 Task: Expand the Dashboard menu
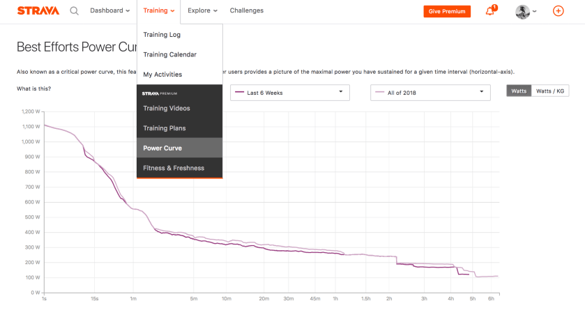[110, 11]
